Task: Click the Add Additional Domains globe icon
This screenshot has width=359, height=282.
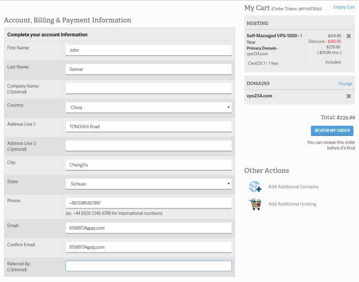Action: click(255, 186)
